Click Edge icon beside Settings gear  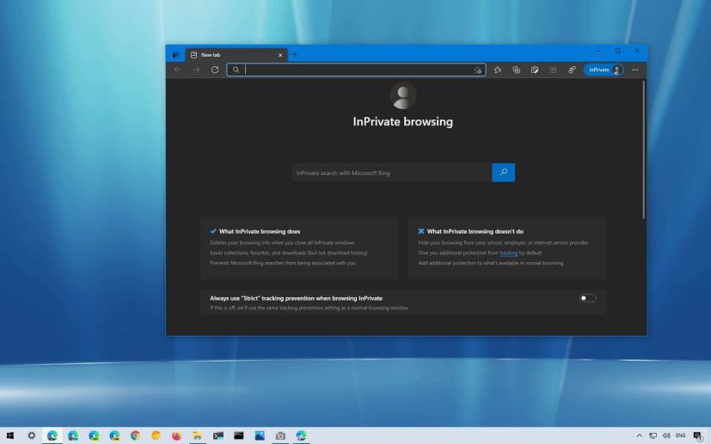point(52,435)
